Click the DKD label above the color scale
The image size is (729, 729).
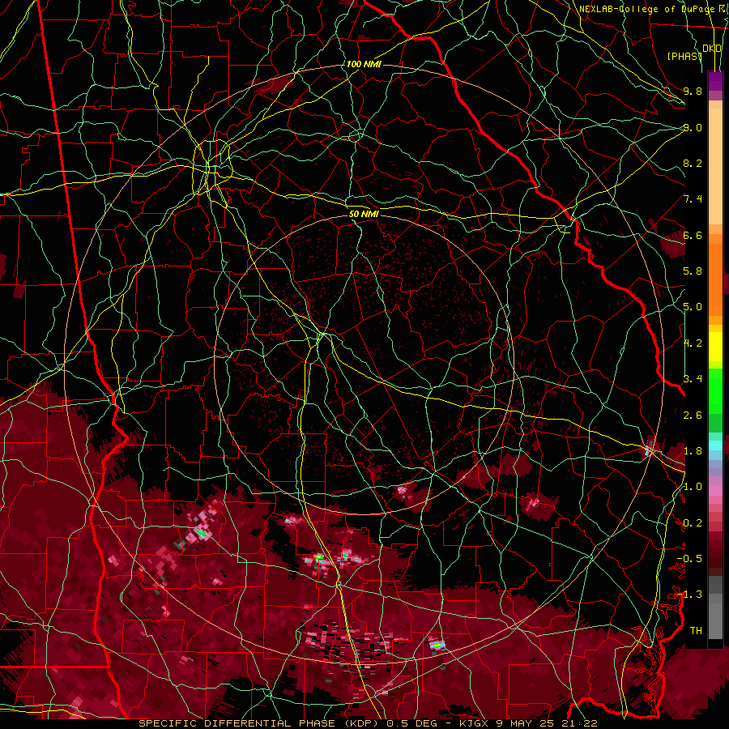(x=712, y=49)
